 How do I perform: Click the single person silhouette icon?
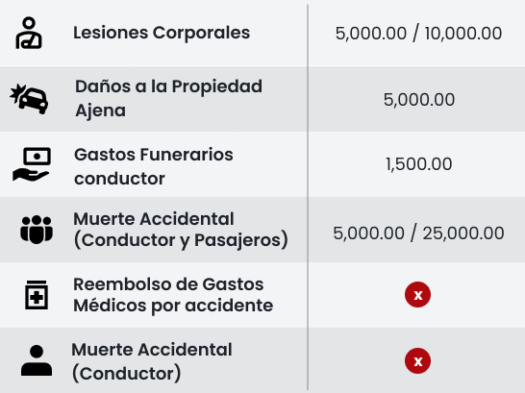coord(37,360)
